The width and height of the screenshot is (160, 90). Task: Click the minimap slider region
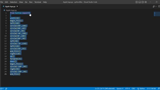(x=157, y=14)
